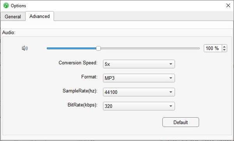The height and width of the screenshot is (141, 234).
Task: Click the Format: label
Action: pyautogui.click(x=89, y=77)
